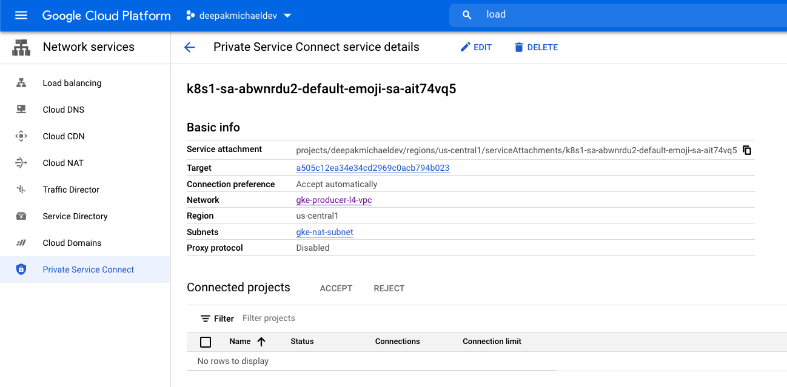Click the Cloud DNS sidebar icon
Screen dimensions: 787x387
coord(21,110)
